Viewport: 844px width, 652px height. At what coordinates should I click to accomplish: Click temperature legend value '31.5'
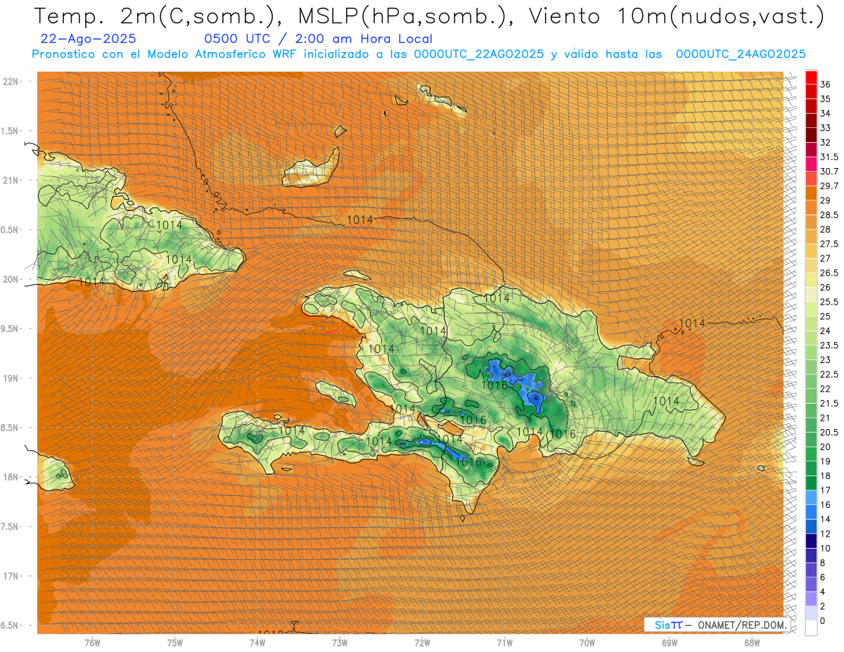(x=829, y=157)
